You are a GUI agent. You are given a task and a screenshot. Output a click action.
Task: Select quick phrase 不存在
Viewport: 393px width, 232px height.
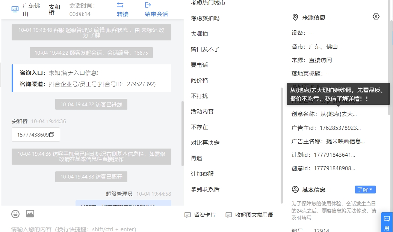click(x=199, y=127)
